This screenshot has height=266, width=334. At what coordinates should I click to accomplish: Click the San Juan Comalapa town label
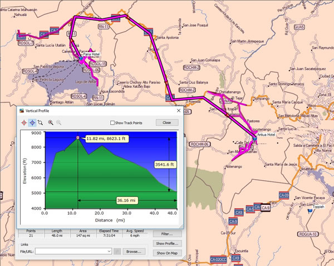(205, 60)
